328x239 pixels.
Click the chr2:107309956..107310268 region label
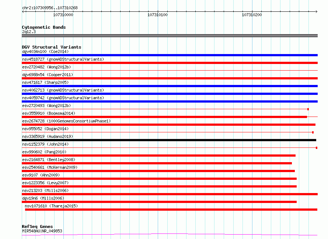point(50,8)
